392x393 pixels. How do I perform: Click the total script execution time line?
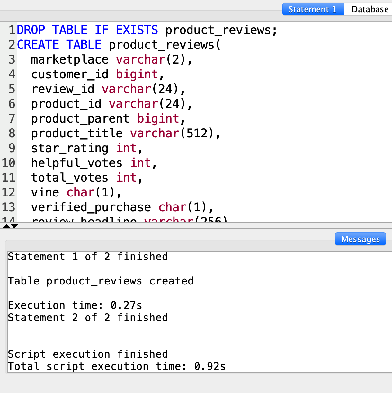coord(116,366)
